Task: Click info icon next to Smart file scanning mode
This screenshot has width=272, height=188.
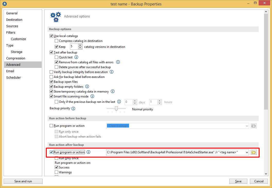Action: pos(92,96)
